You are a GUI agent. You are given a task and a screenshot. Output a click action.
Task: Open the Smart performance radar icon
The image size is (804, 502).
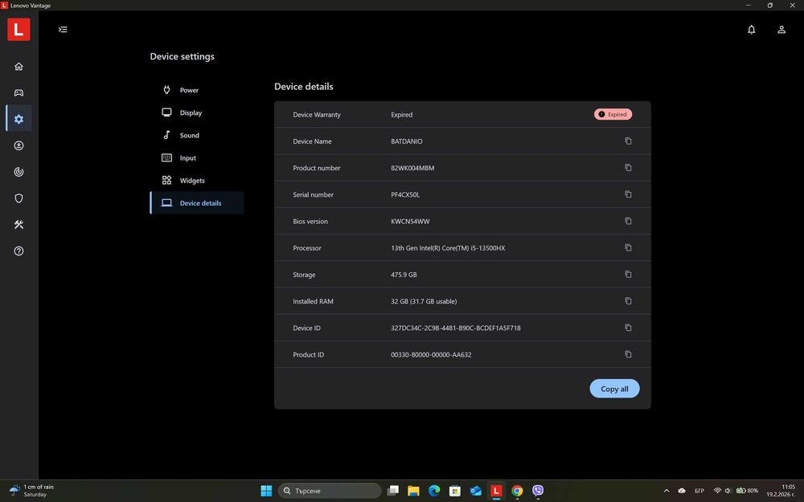(x=19, y=172)
